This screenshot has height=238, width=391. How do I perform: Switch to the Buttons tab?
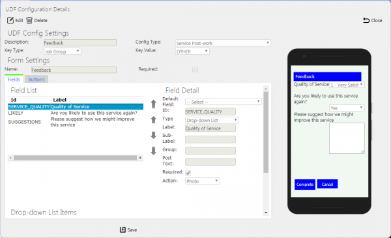point(36,80)
